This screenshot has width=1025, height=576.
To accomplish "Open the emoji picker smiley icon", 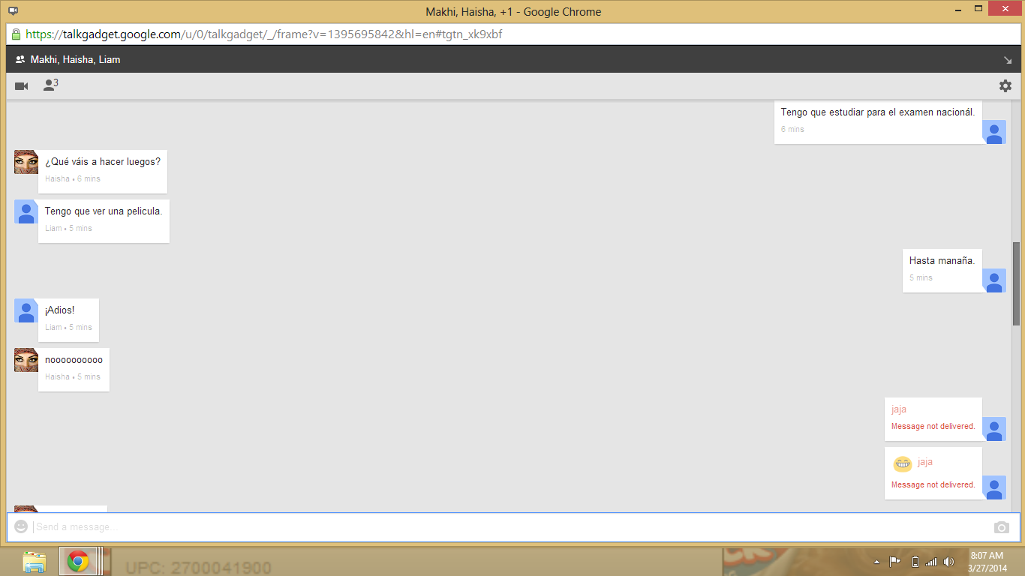I will tap(21, 527).
